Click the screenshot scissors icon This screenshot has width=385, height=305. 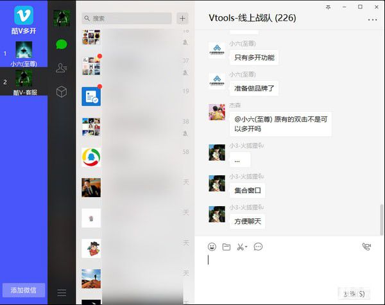pyautogui.click(x=240, y=247)
